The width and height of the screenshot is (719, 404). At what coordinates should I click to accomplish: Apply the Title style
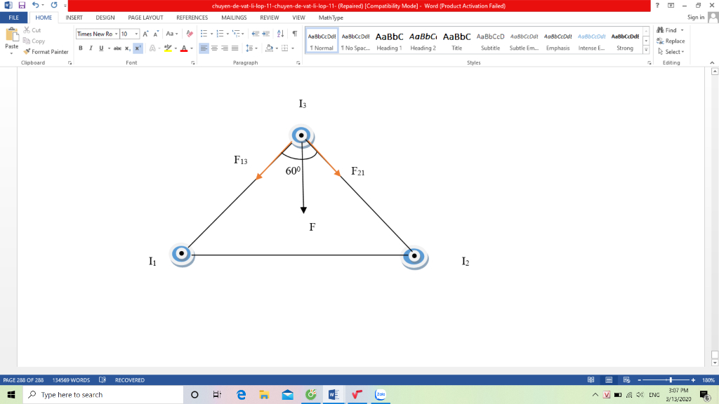(456, 40)
